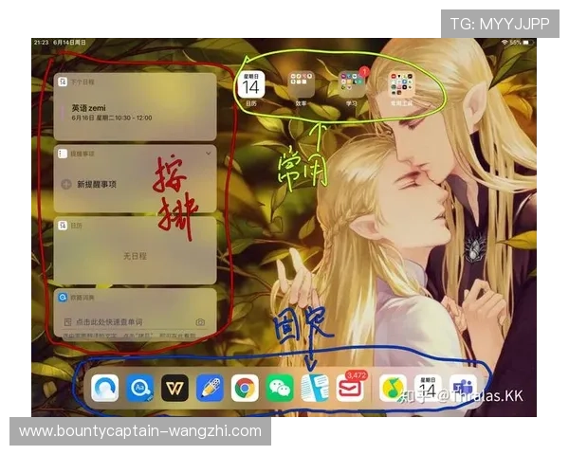569x455 pixels.
Task: Tap the battery indicator in status bar
Action: click(528, 43)
